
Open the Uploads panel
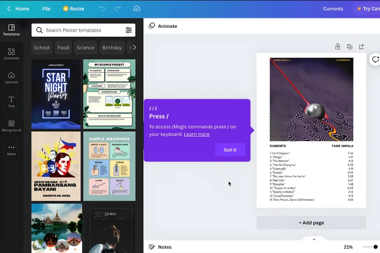click(12, 78)
